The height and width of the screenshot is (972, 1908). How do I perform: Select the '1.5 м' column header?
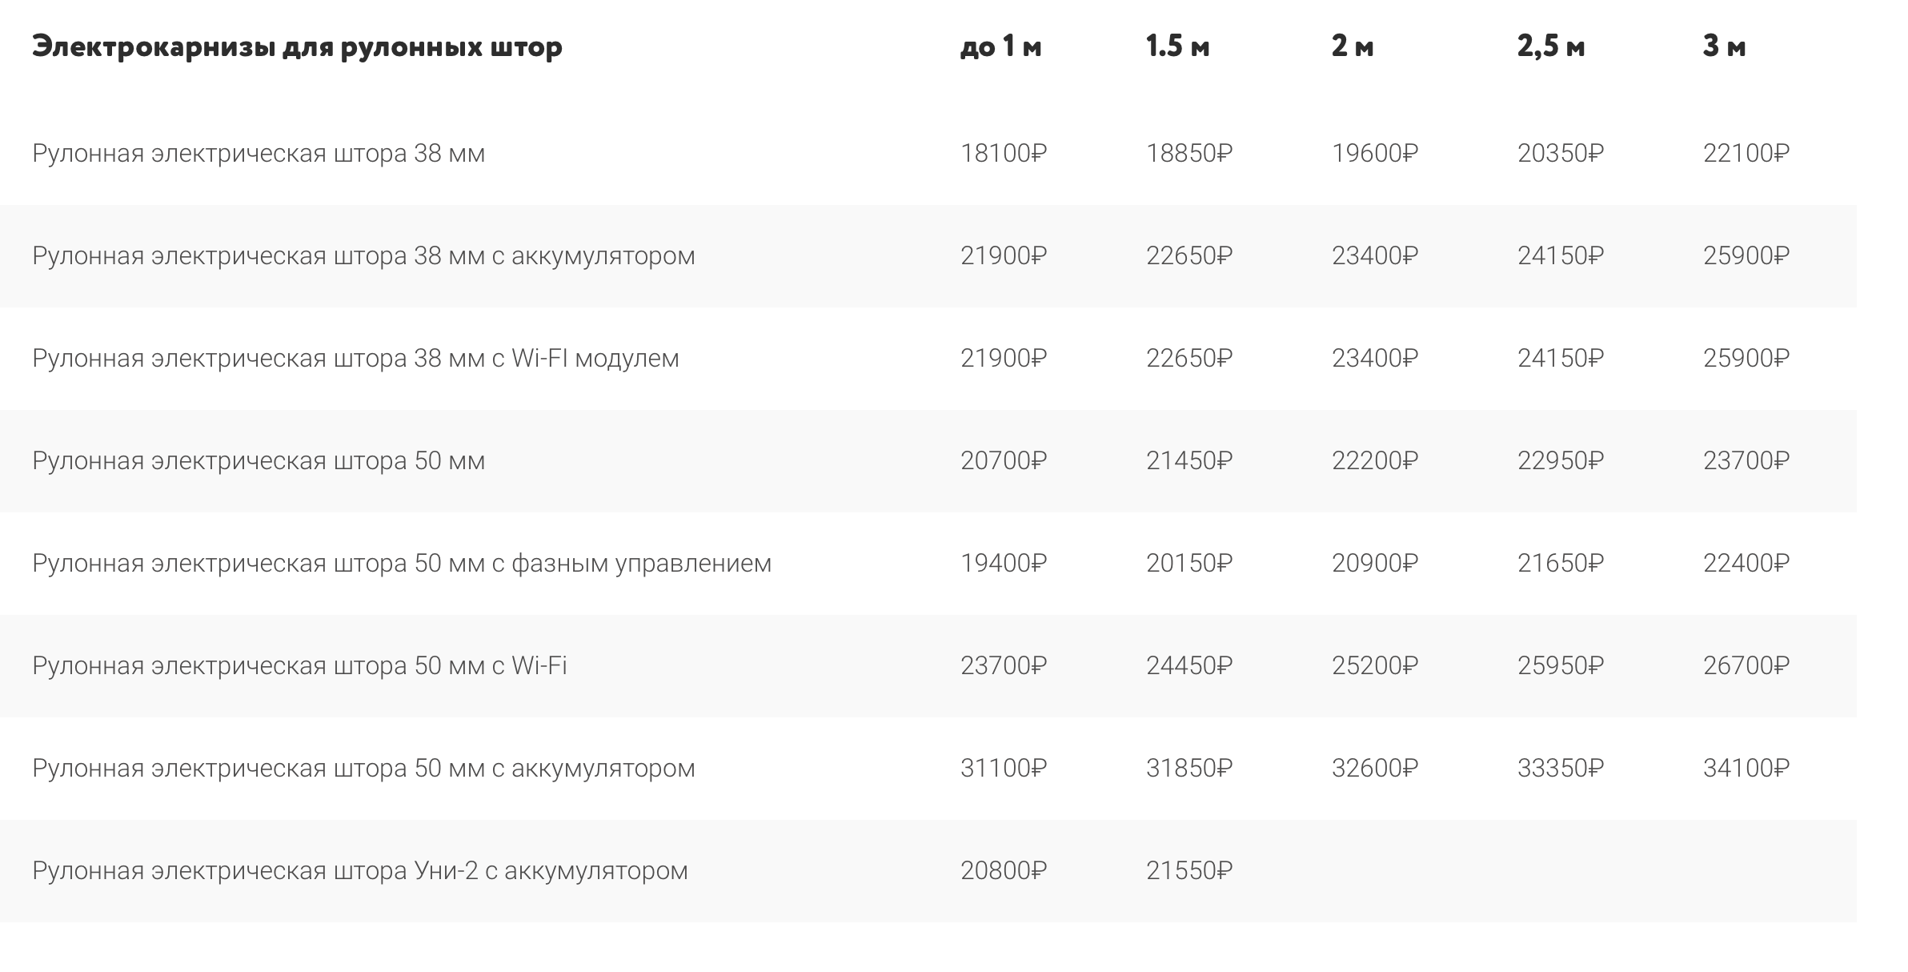coord(1177,46)
